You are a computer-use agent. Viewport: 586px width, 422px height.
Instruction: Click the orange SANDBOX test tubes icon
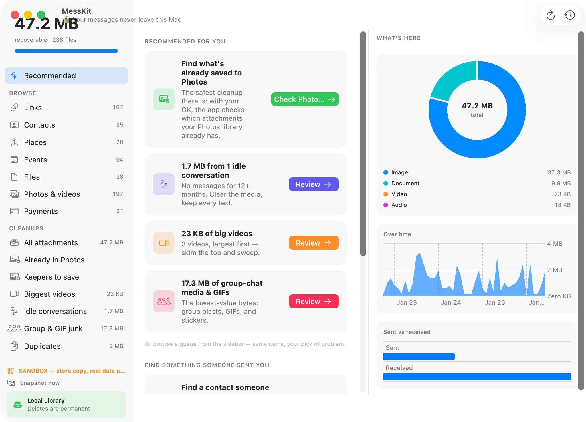[x=11, y=371]
